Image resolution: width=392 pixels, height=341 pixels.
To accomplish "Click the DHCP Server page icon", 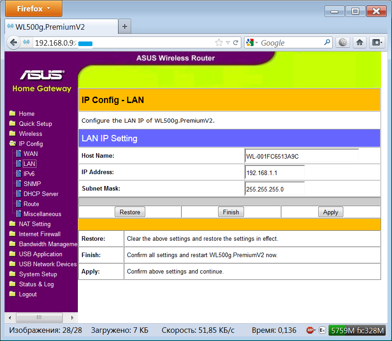I will (x=19, y=194).
